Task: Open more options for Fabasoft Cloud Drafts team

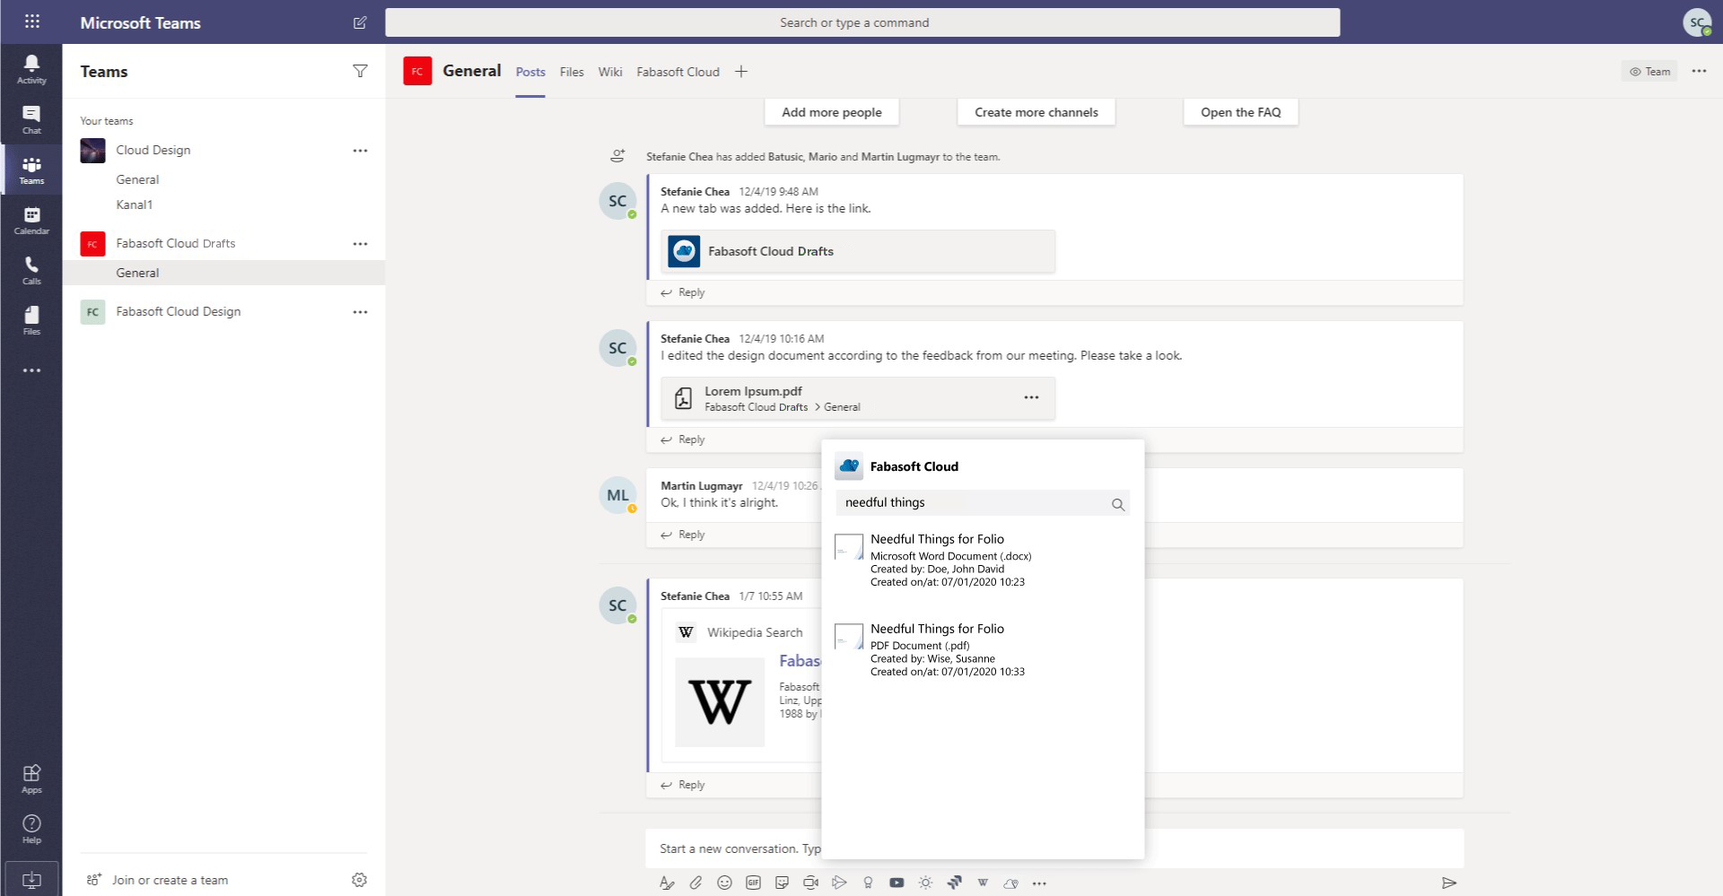Action: pos(360,244)
